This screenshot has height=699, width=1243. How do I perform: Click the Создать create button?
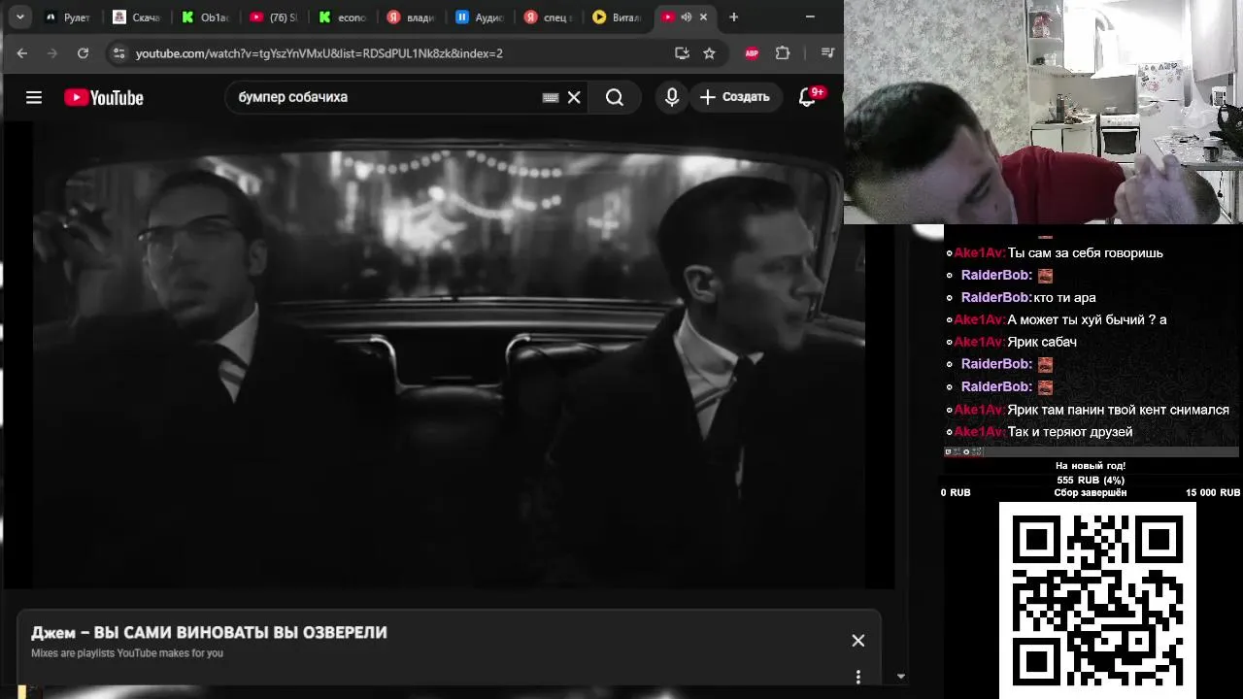[x=735, y=97]
